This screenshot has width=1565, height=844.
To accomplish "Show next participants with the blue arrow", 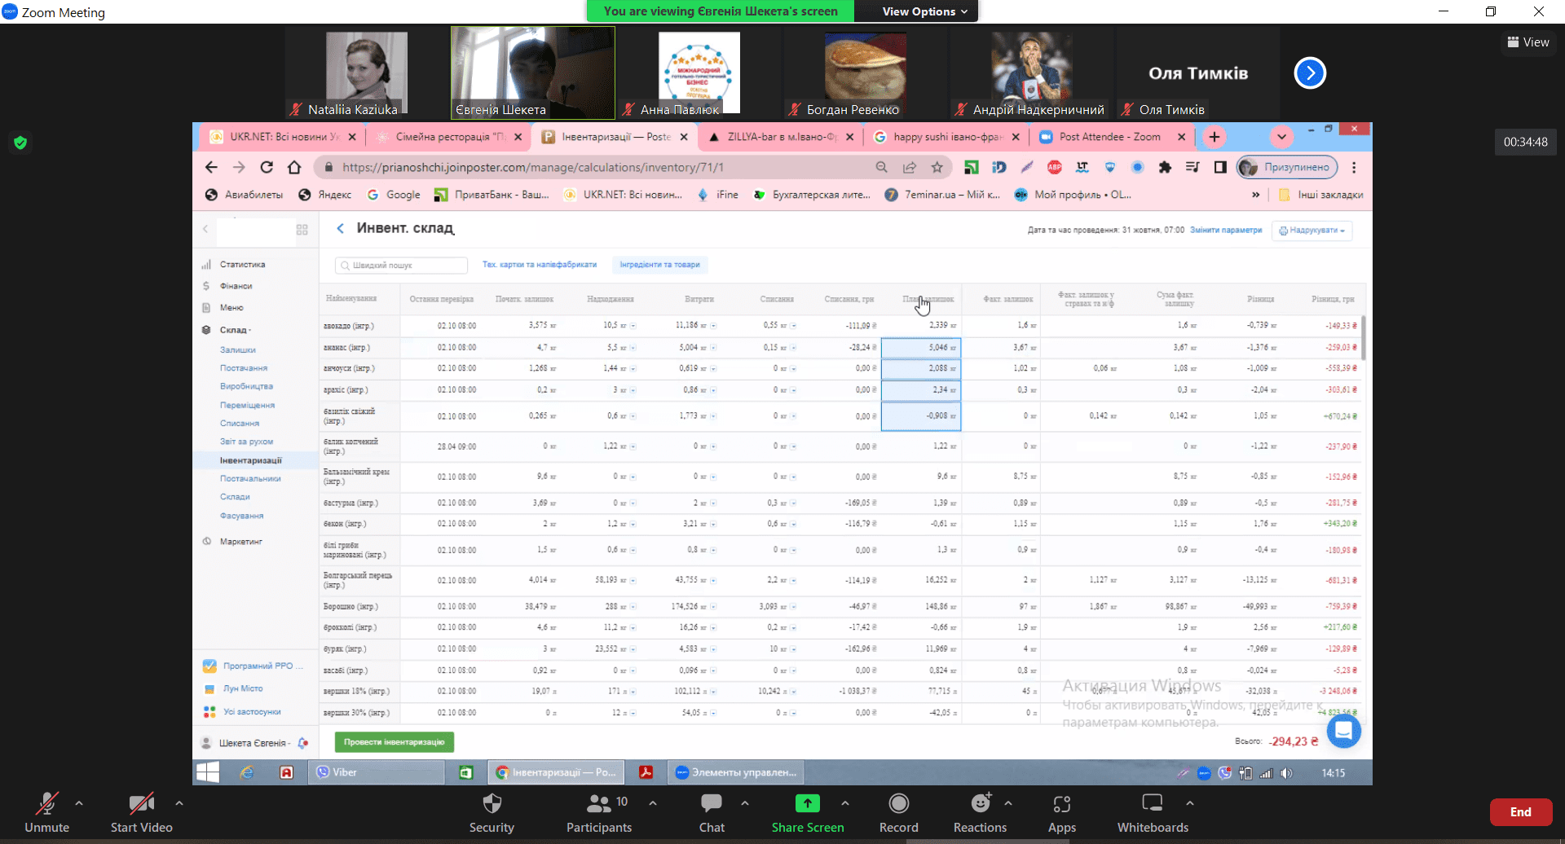I will 1310,73.
